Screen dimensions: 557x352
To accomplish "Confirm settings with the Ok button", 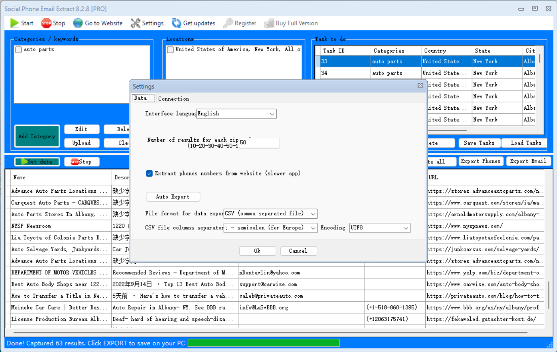I will point(257,251).
